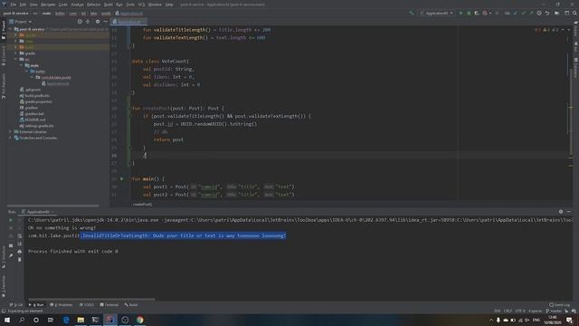This screenshot has height=326, width=579.
Task: Open Run panel settings gear
Action: pyautogui.click(x=561, y=212)
